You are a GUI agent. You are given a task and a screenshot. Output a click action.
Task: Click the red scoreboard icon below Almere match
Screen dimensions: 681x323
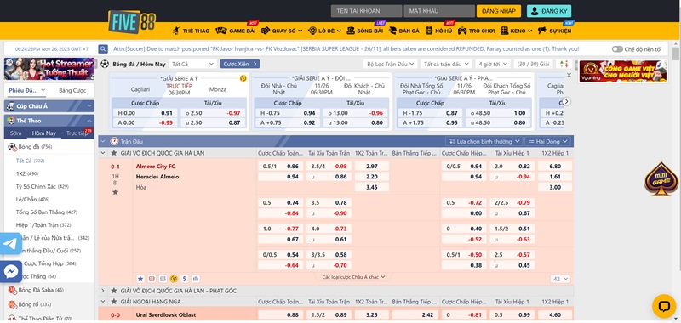pyautogui.click(x=152, y=279)
